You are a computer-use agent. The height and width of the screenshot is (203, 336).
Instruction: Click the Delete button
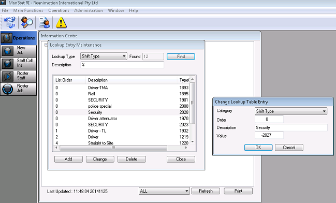pos(132,159)
